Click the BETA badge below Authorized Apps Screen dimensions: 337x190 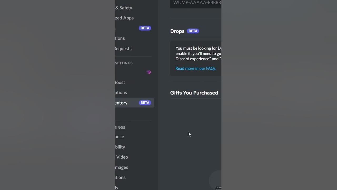pos(145,28)
